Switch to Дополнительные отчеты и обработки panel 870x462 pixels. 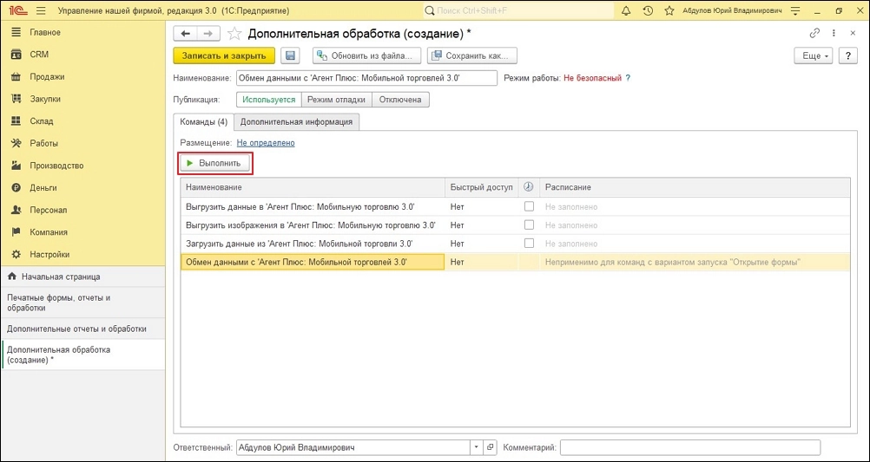click(82, 329)
